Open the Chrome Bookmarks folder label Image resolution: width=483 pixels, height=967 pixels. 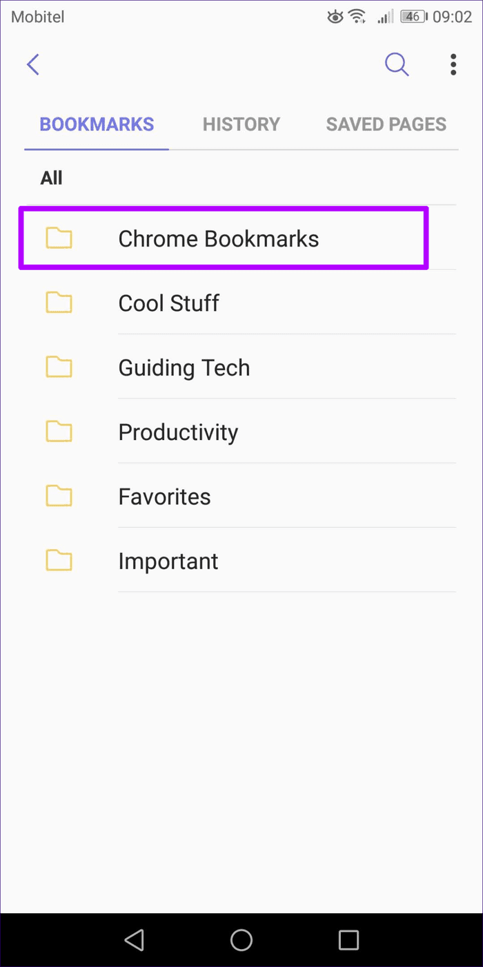[x=219, y=239]
